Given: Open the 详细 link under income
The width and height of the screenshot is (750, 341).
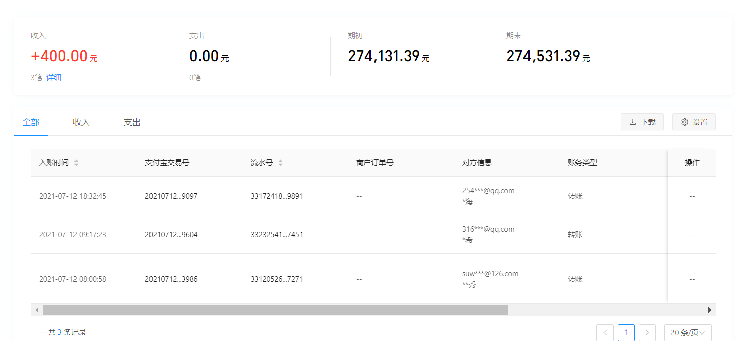Looking at the screenshot, I should 54,78.
